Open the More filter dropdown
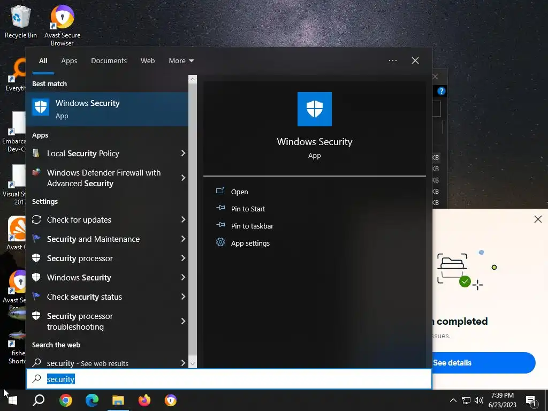The height and width of the screenshot is (411, 548). (181, 61)
